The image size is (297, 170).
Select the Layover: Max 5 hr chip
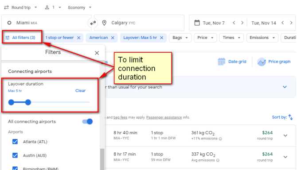(140, 38)
